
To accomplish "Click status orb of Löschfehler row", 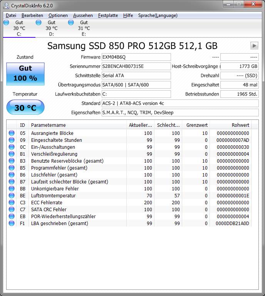I will [12, 175].
